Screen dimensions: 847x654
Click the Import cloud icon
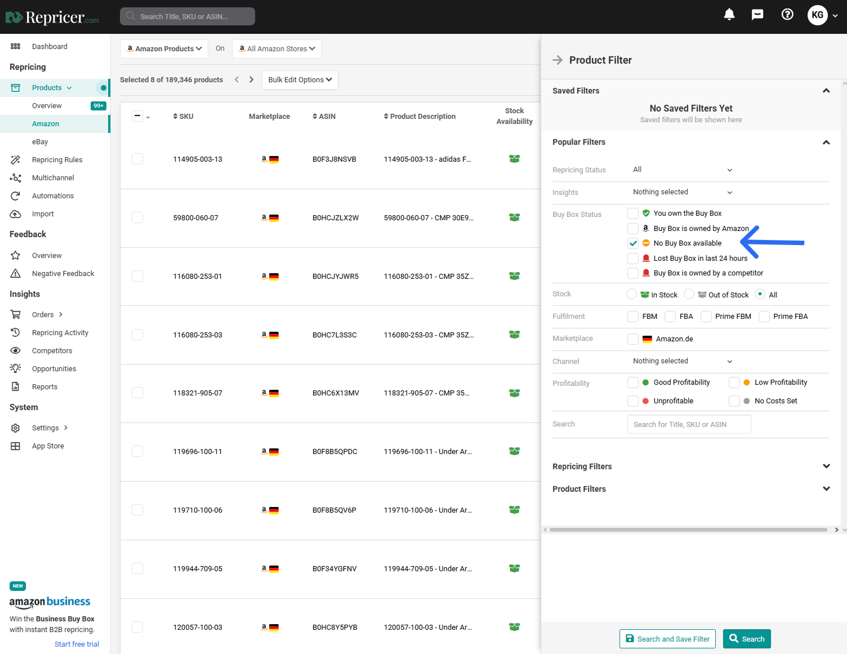(x=15, y=214)
